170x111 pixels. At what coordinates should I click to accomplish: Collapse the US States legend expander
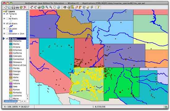click(x=4, y=39)
